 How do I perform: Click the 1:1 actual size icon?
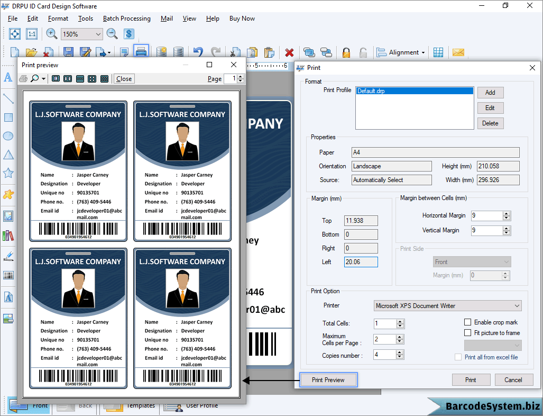tap(32, 34)
